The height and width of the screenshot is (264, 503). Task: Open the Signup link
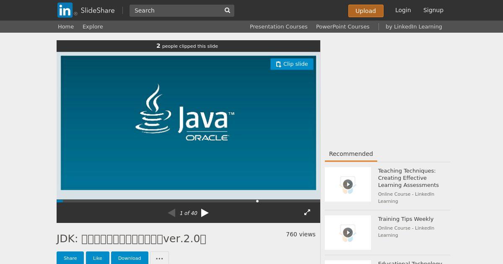click(x=433, y=10)
